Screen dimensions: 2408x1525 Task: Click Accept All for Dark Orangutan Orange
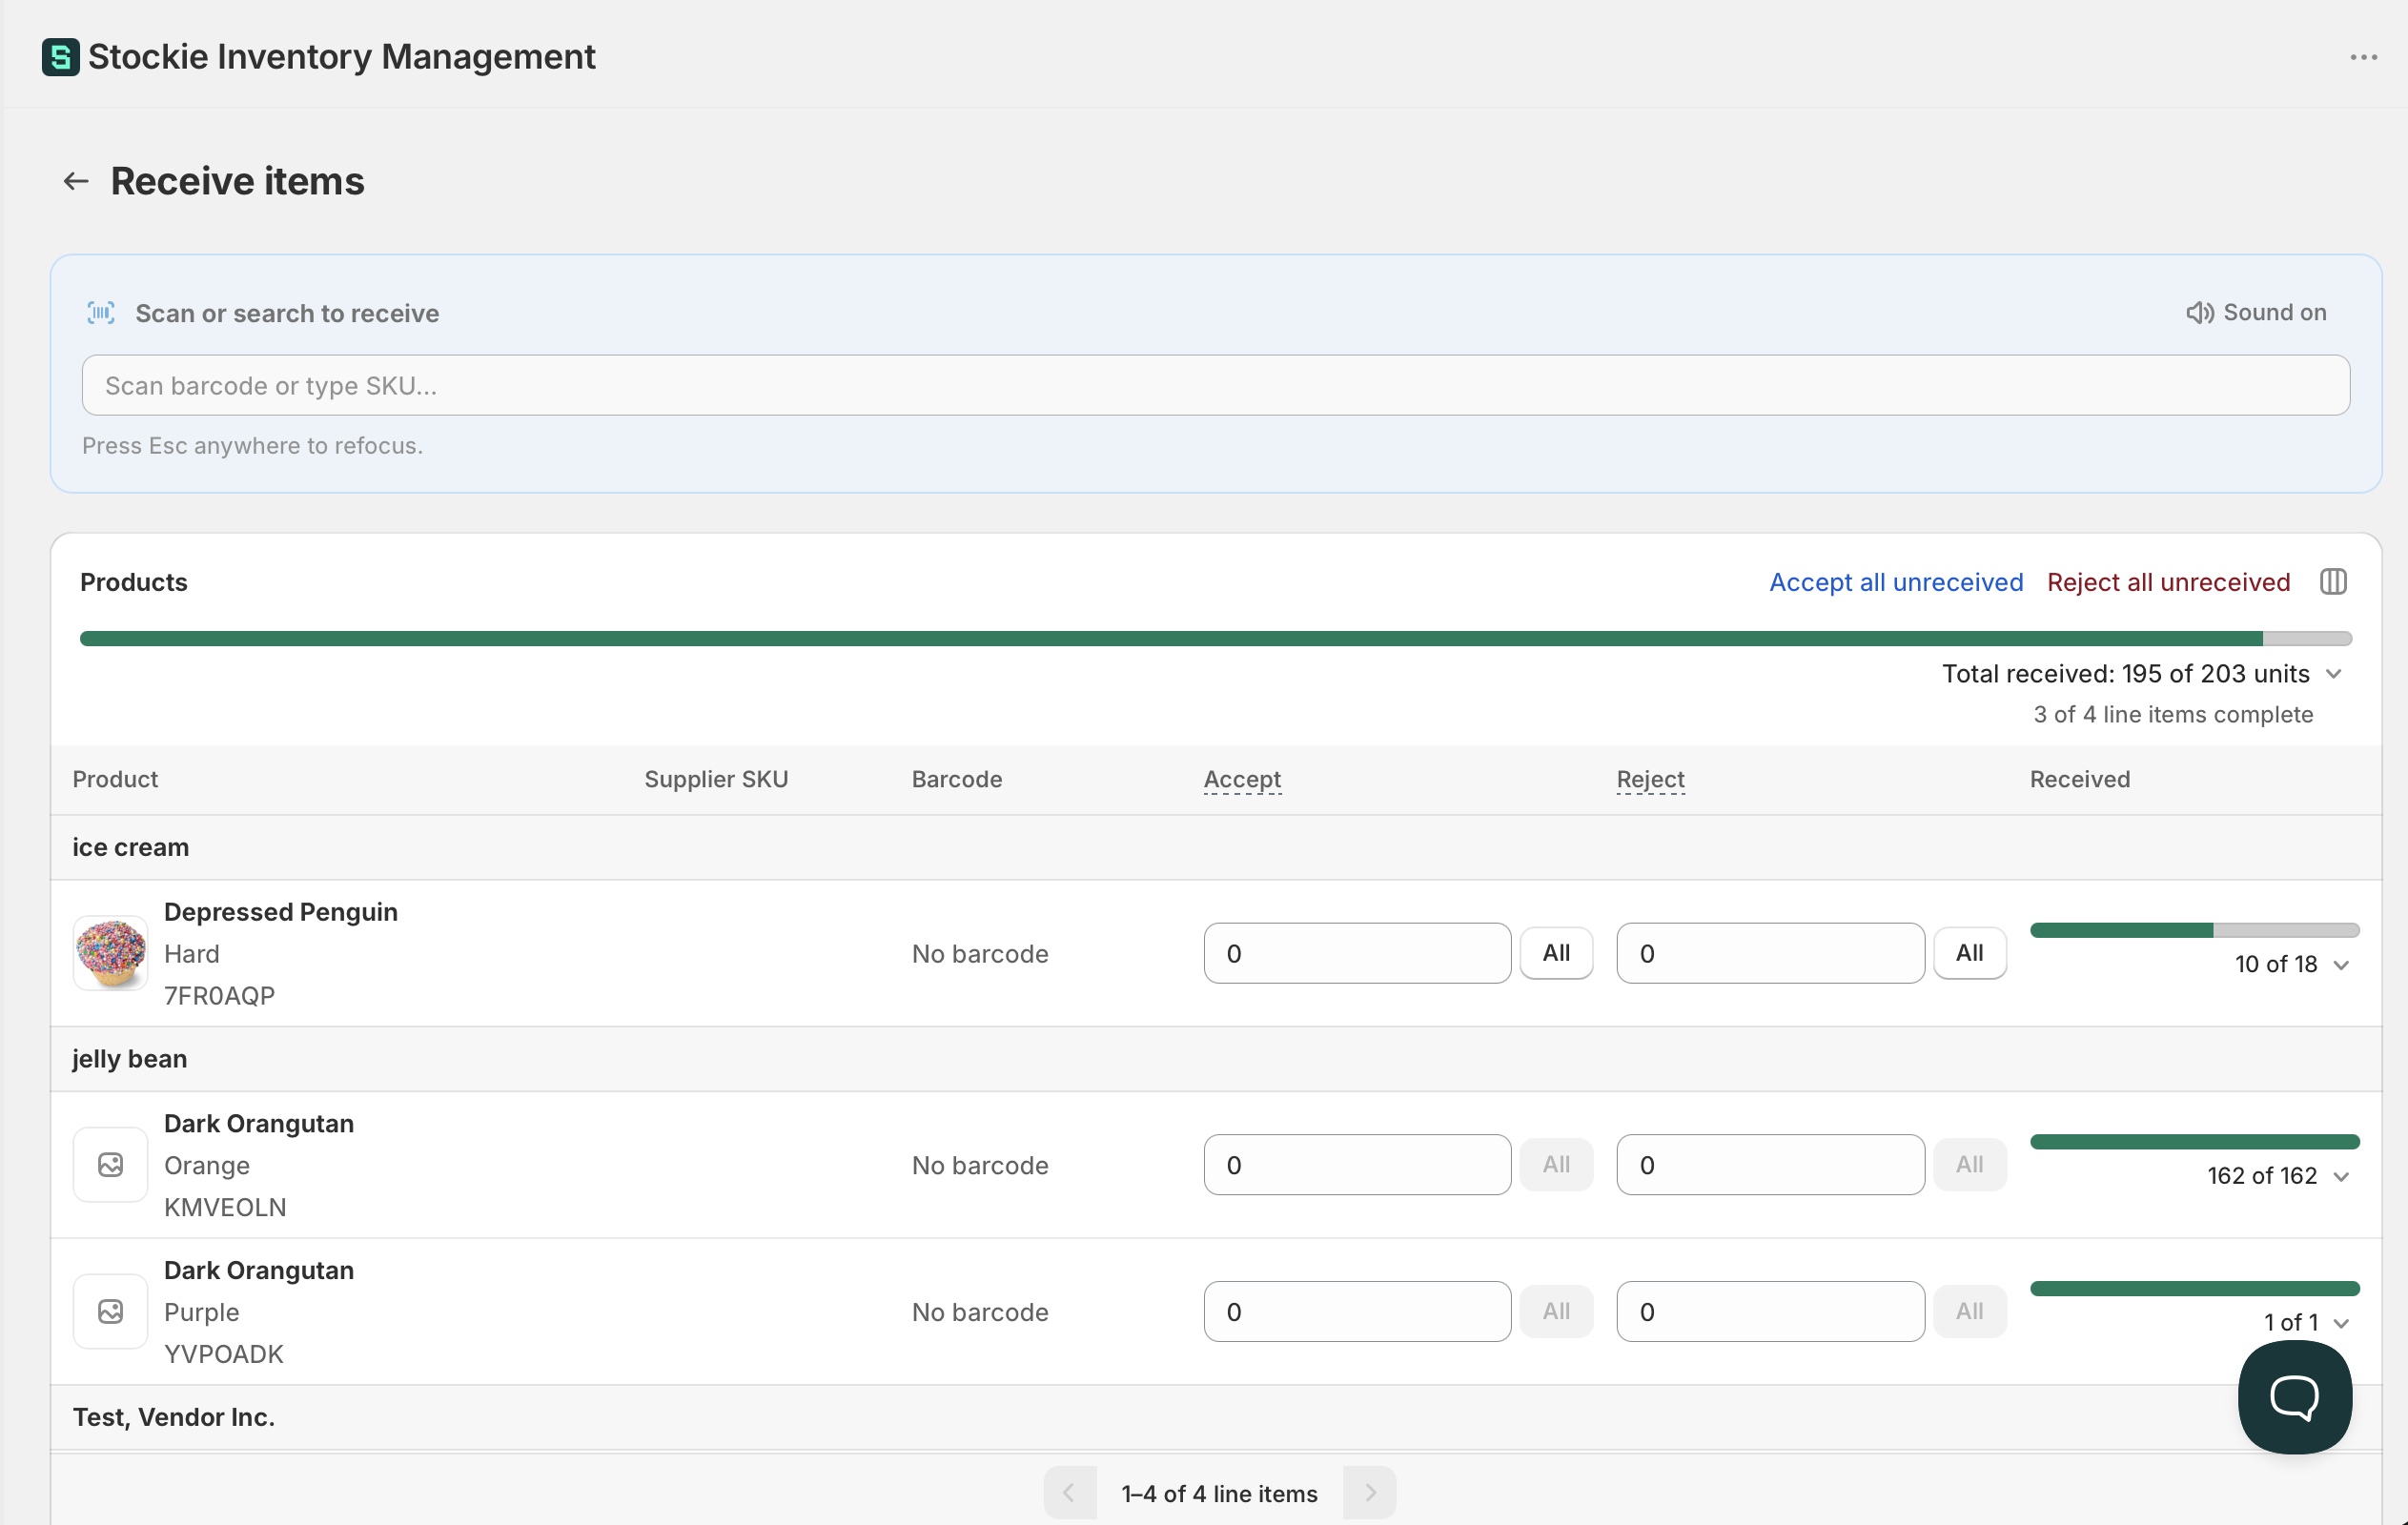(x=1556, y=1165)
